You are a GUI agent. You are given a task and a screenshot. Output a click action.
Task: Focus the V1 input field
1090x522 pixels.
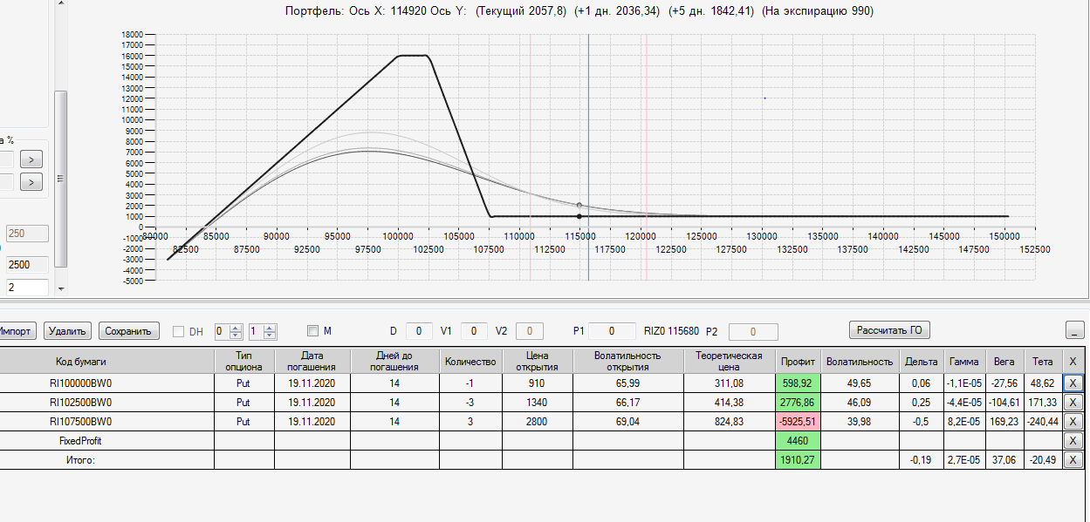pos(474,331)
